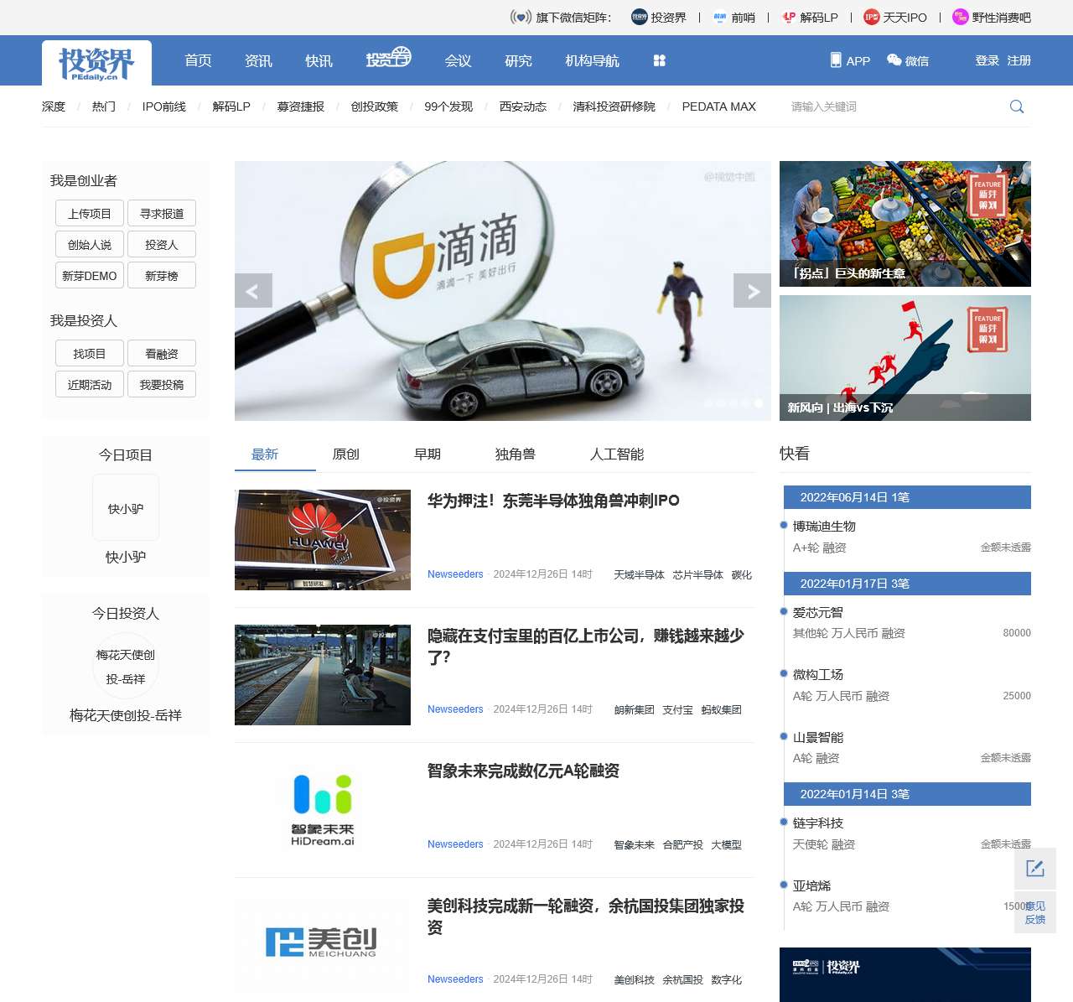Open the 创投政策 sub-navigation link

coord(375,106)
